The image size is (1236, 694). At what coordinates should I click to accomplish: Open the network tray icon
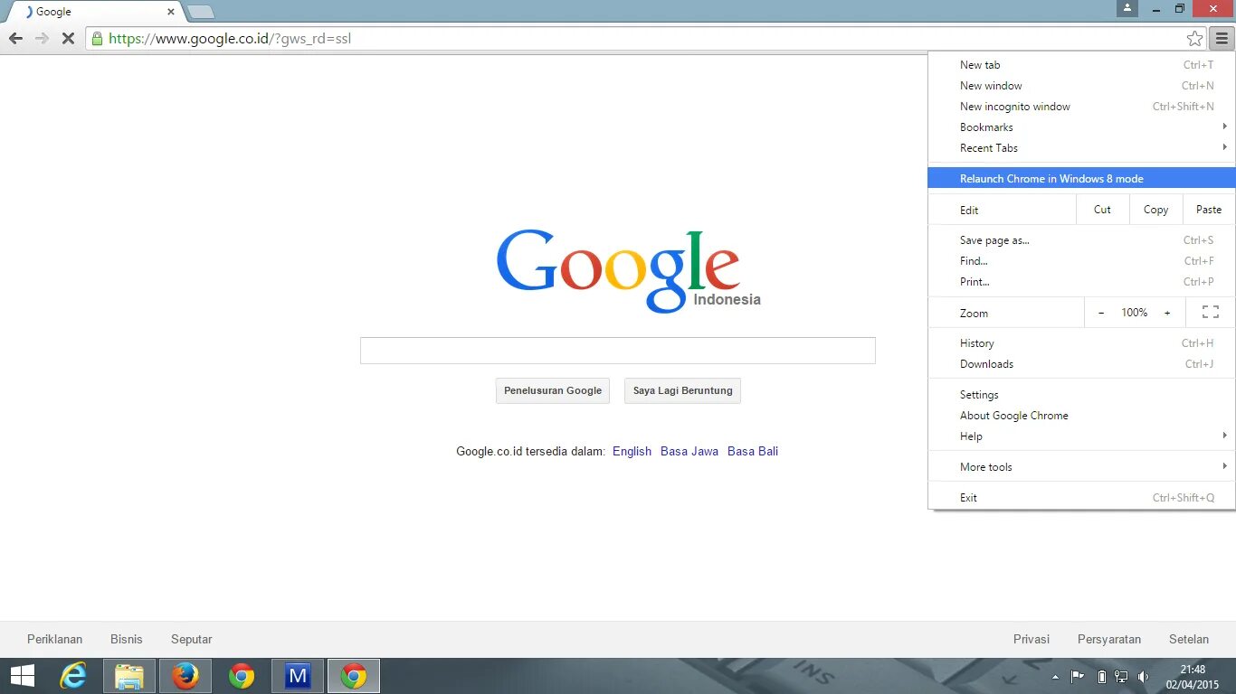click(1121, 676)
